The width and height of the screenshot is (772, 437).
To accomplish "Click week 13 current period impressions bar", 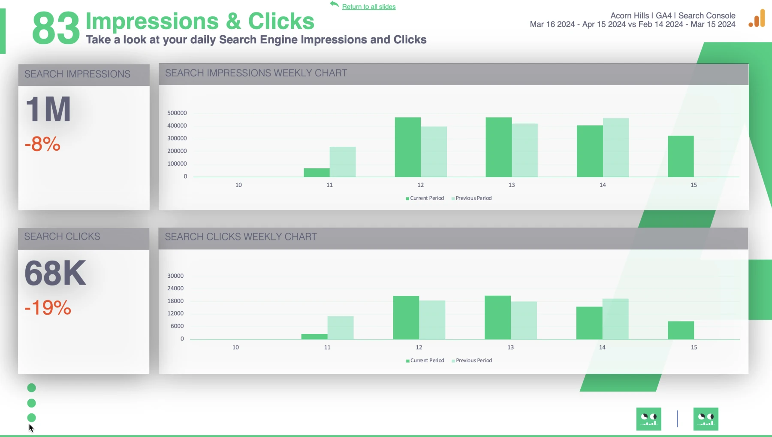I will pyautogui.click(x=499, y=147).
